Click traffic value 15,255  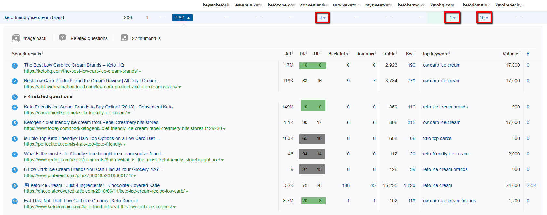[390, 185]
